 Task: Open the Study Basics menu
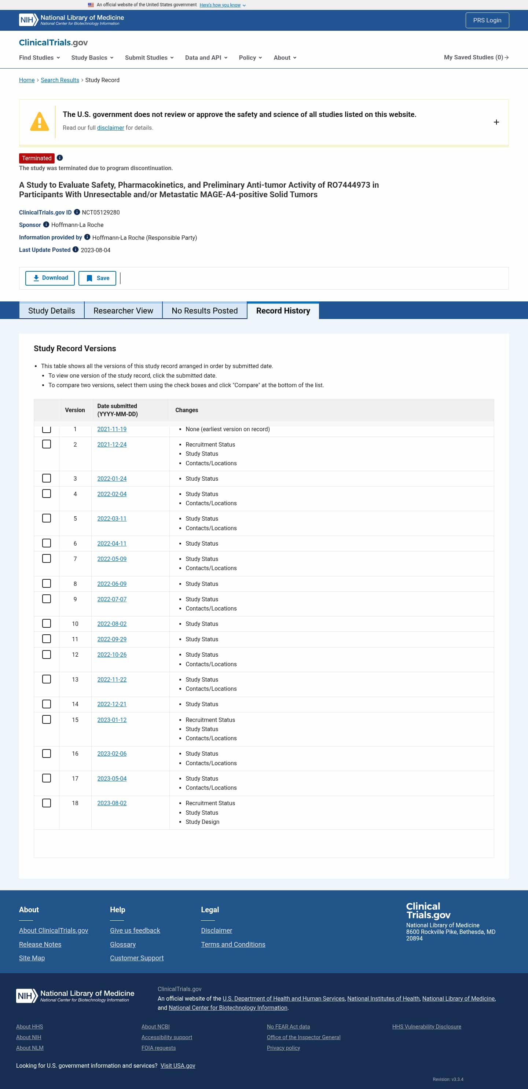pyautogui.click(x=92, y=58)
